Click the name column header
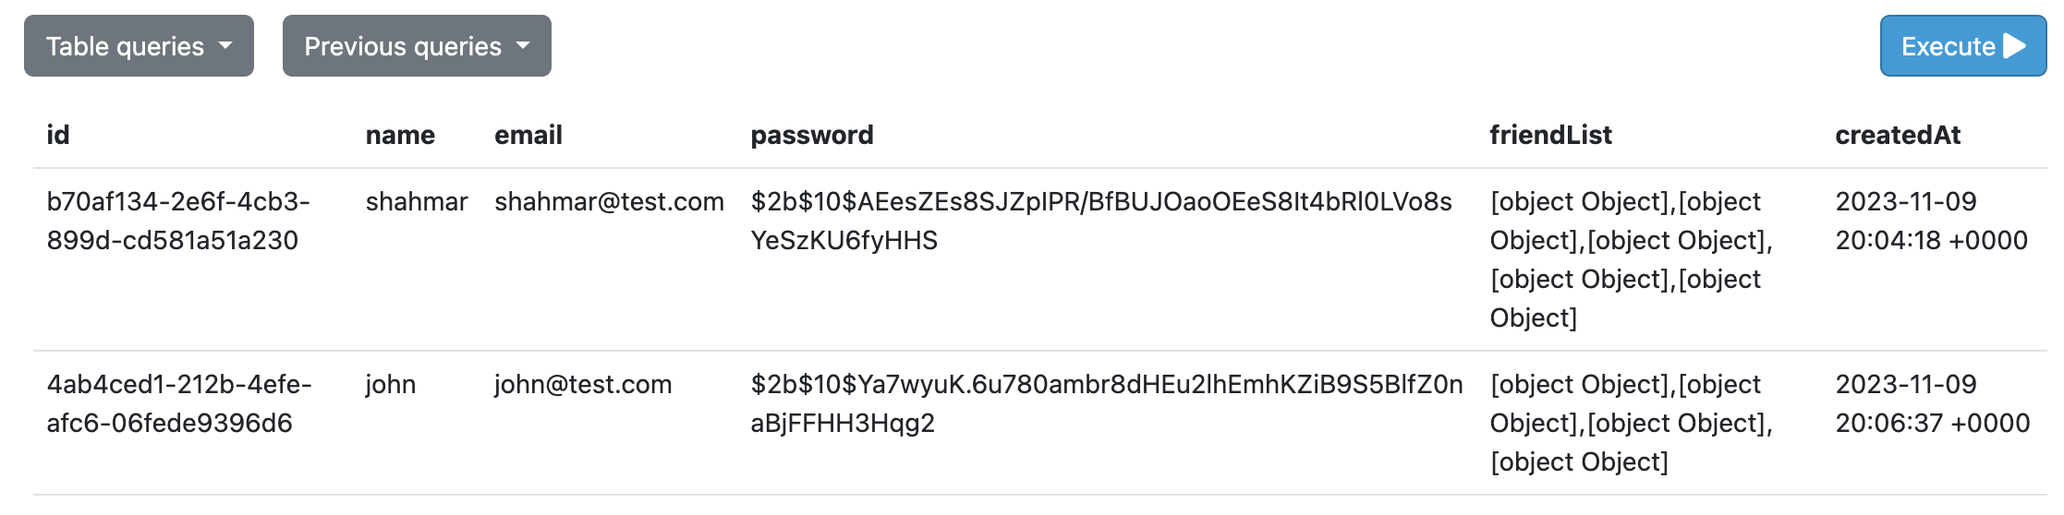2064x515 pixels. pos(400,135)
